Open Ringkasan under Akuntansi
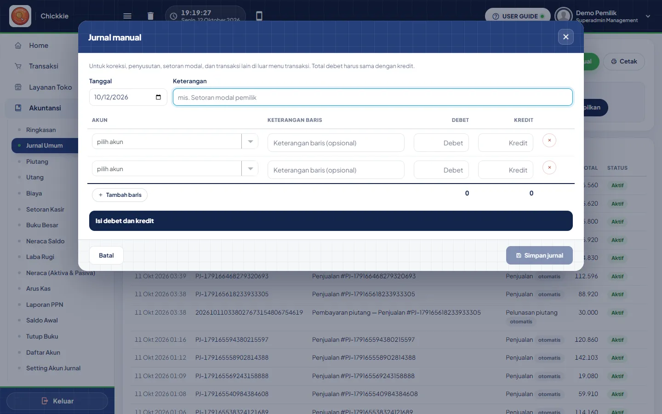This screenshot has width=662, height=414. (41, 130)
